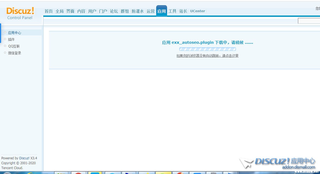Go to the 内容 tab

pyautogui.click(x=81, y=11)
